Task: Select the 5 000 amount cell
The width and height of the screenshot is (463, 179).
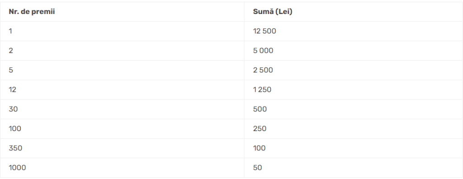Action: pos(354,51)
